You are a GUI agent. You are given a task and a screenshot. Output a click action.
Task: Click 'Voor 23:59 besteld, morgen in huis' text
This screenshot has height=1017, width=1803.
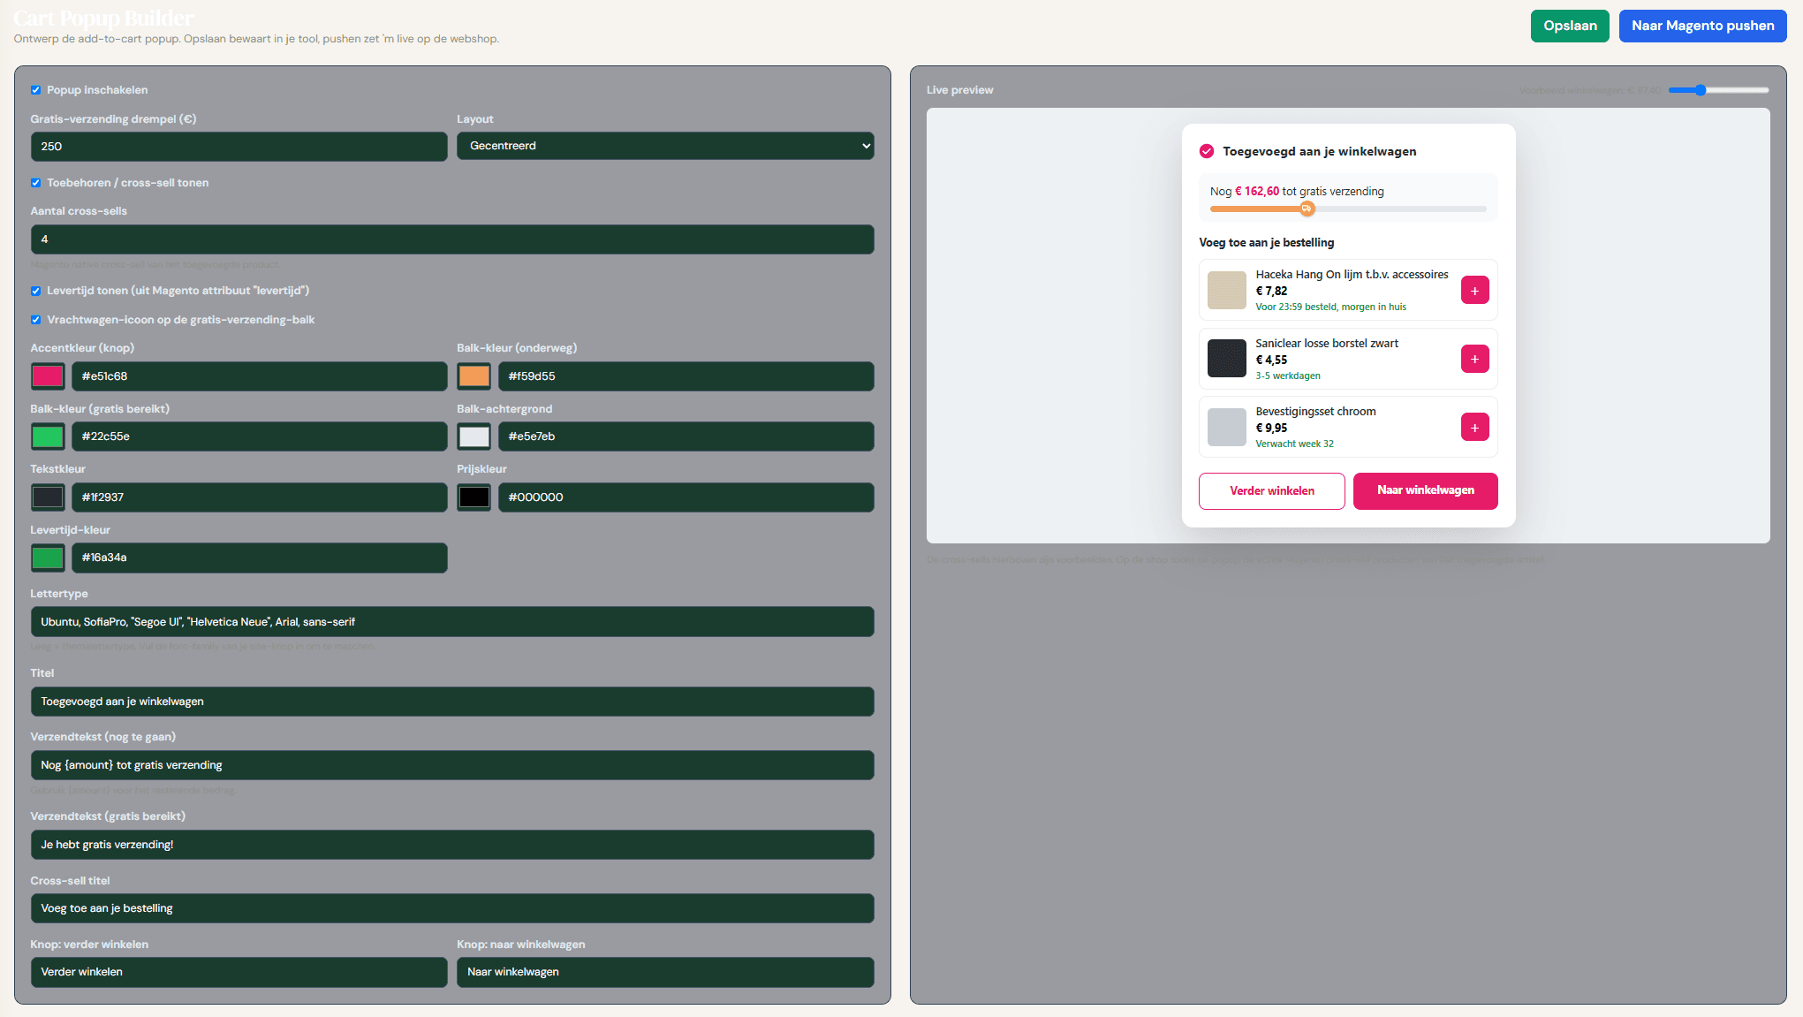(1330, 307)
